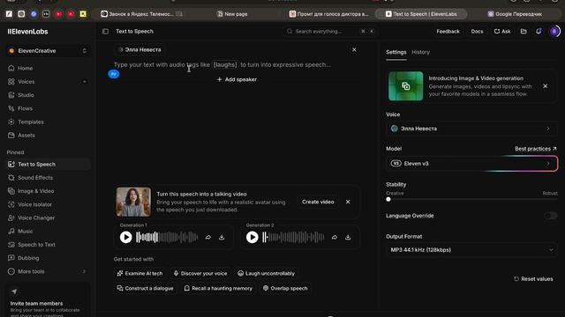Open Sound Effects tool
The width and height of the screenshot is (565, 317).
click(48, 178)
